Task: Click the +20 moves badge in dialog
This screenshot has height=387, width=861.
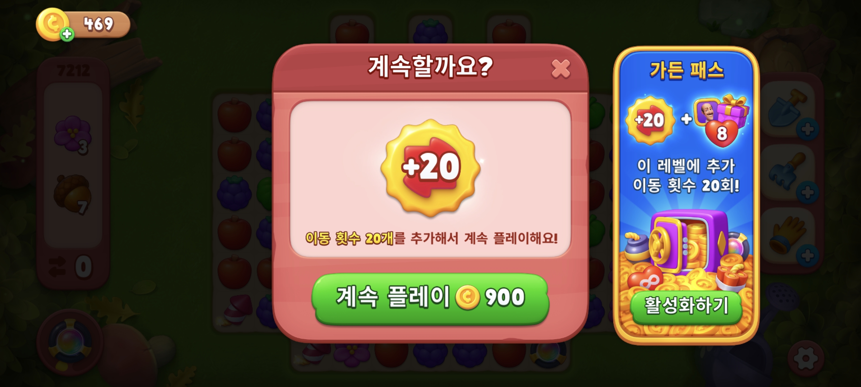Action: [430, 168]
